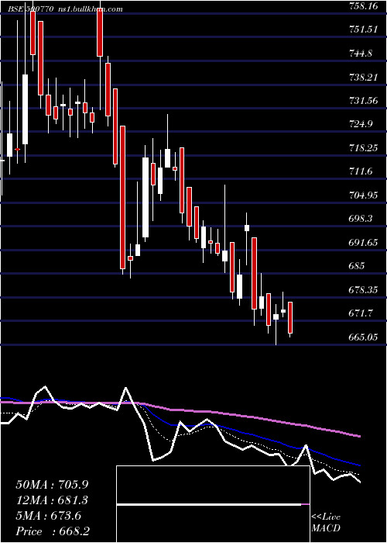The width and height of the screenshot is (387, 543).
Task: Click the 12MA : 681.3 value
Action: (52, 500)
